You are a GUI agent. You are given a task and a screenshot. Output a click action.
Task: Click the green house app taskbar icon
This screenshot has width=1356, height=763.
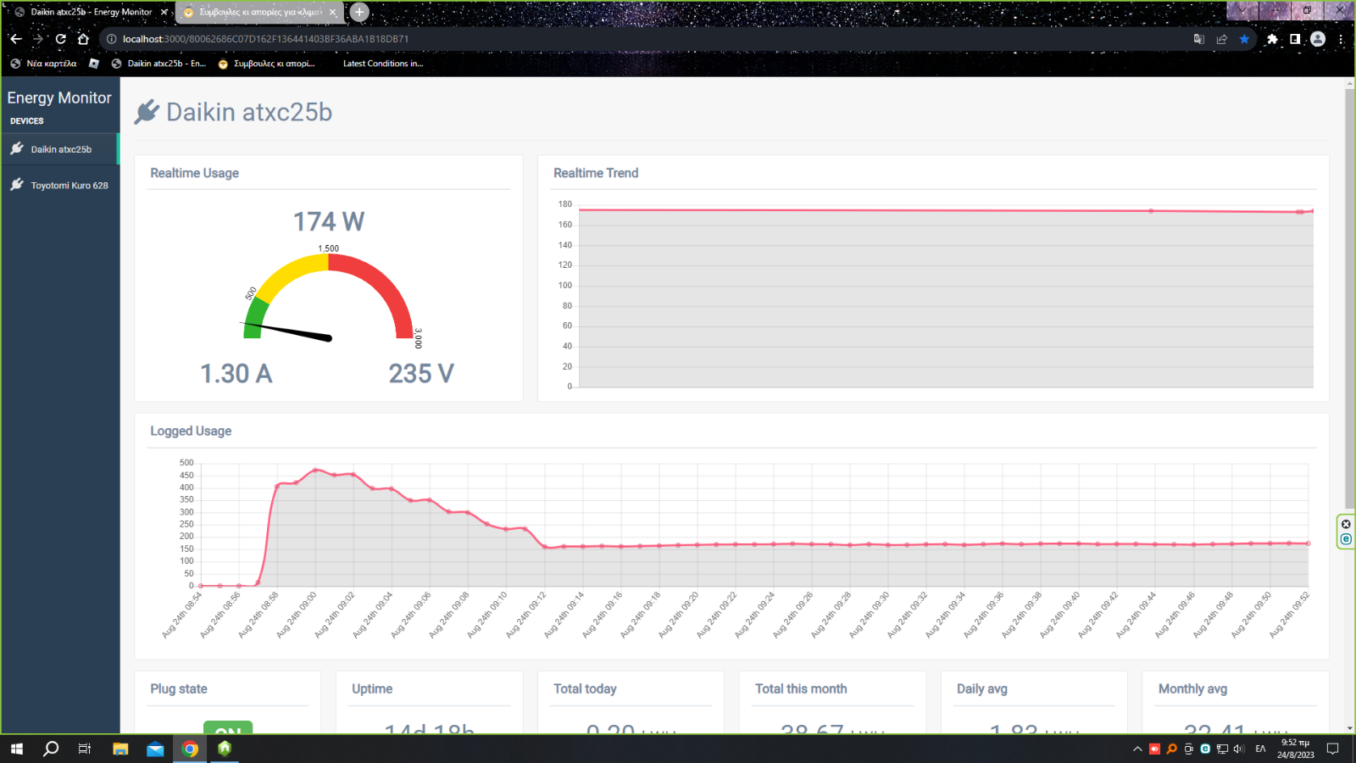pos(225,749)
